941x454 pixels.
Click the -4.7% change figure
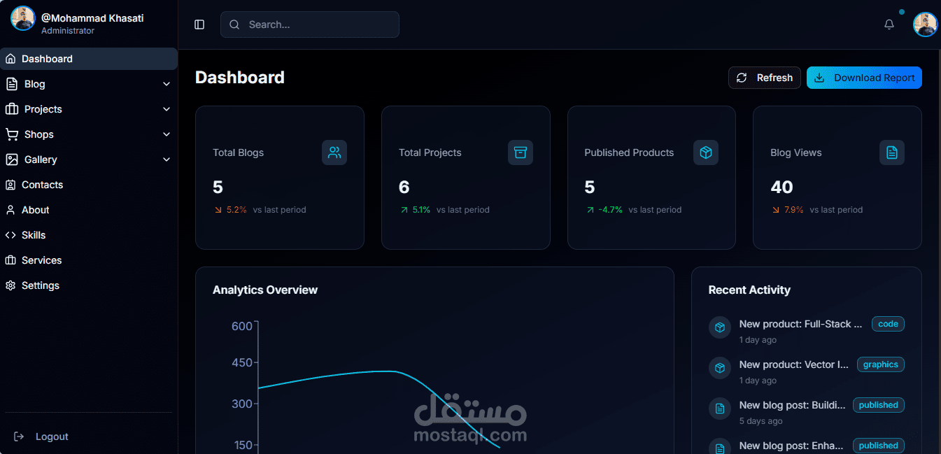611,210
